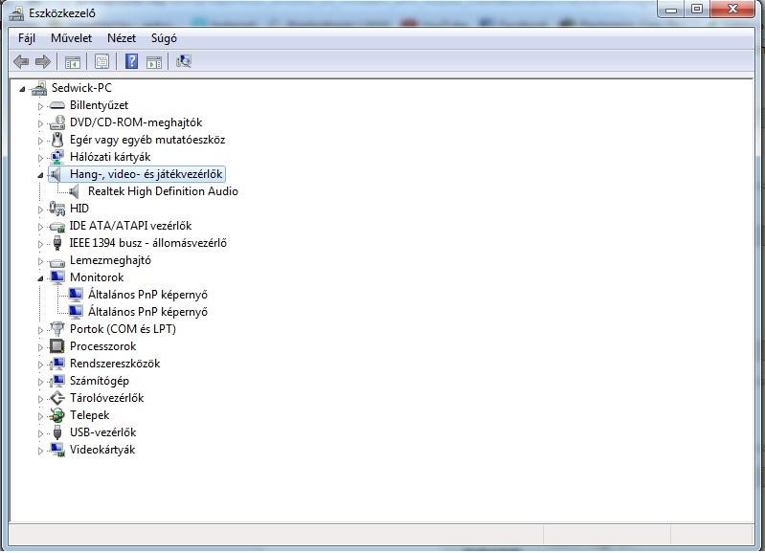Click the mouse icon beside Egér
Viewport: 765px width, 553px height.
click(x=57, y=140)
